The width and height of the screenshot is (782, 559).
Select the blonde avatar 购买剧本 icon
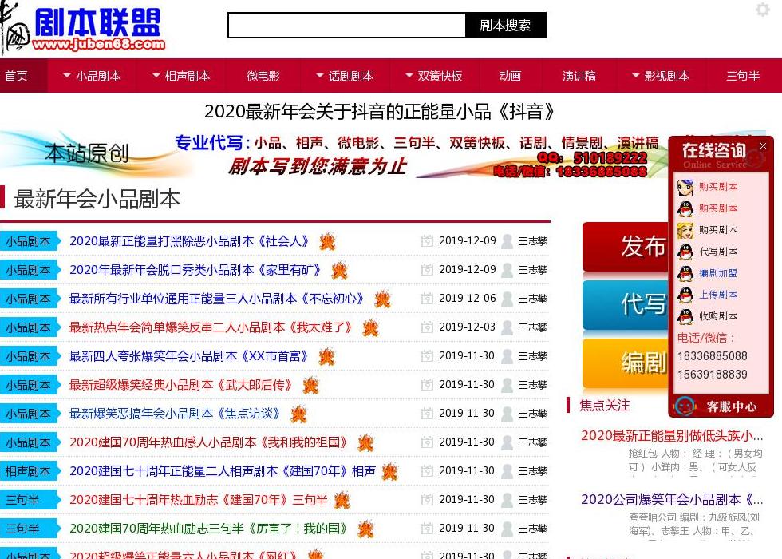(685, 230)
